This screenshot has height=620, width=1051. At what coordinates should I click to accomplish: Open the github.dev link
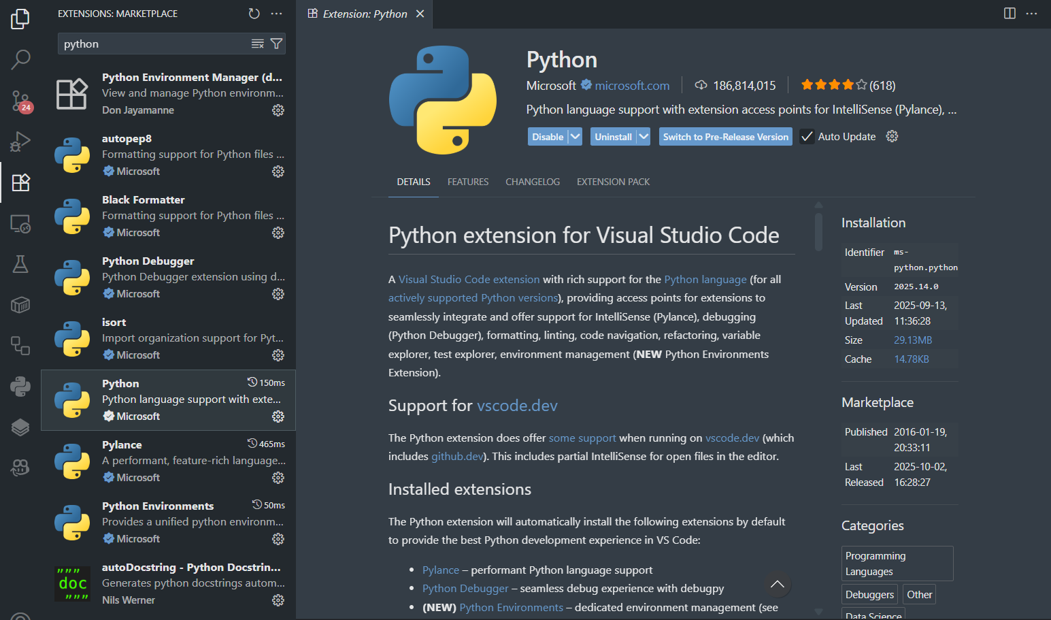[457, 457]
